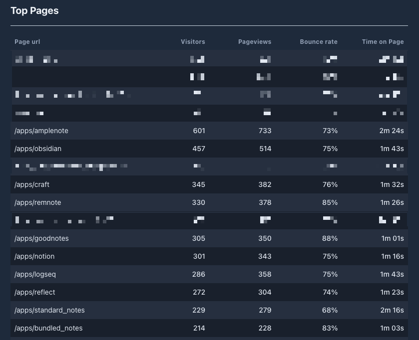Click time on page 1m 26s
419x340 pixels.
pos(392,202)
